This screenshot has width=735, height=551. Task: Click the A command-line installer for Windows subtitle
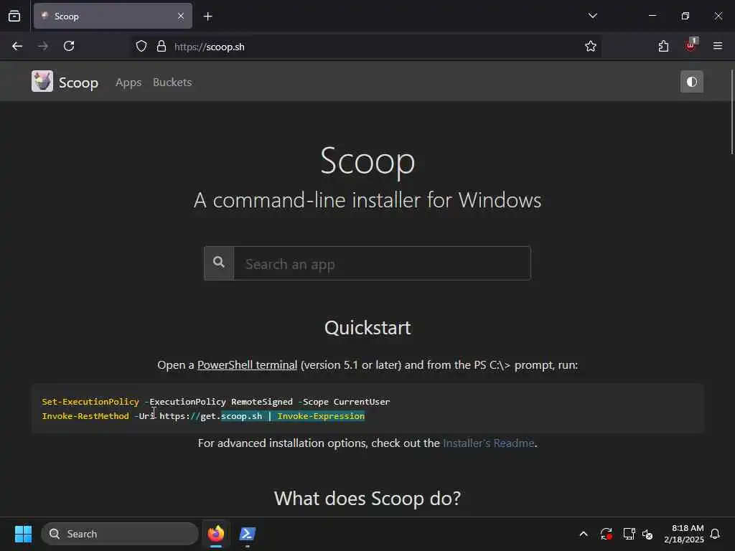tap(367, 201)
